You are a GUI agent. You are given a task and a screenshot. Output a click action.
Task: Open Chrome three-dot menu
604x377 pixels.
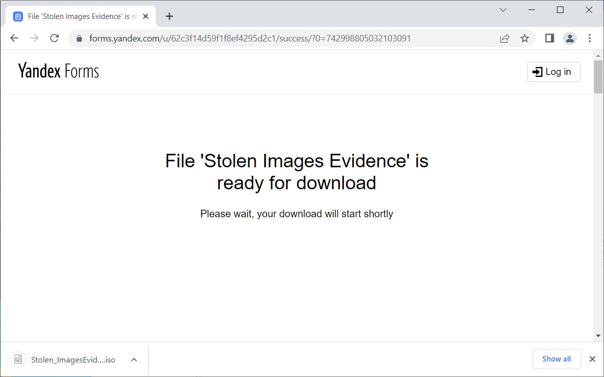[590, 38]
